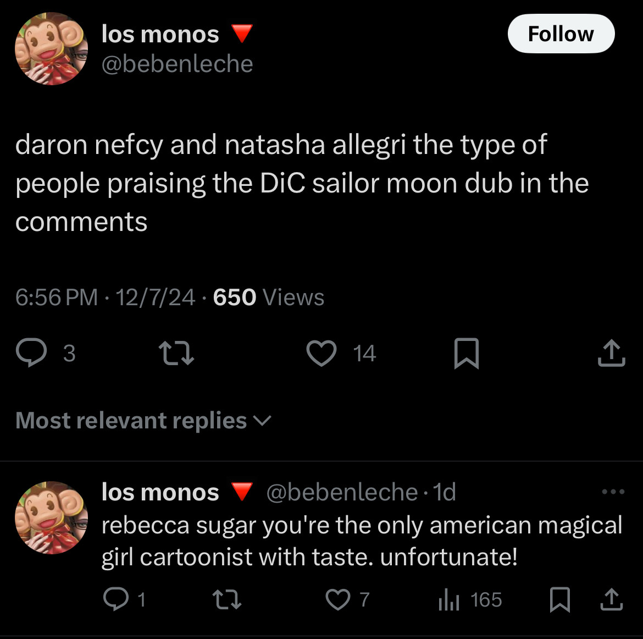The width and height of the screenshot is (643, 639).
Task: Bookmark the rebecca sugar reply
Action: [560, 599]
